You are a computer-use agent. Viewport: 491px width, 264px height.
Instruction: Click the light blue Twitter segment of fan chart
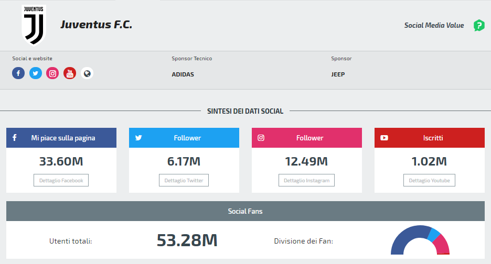[x=434, y=235]
